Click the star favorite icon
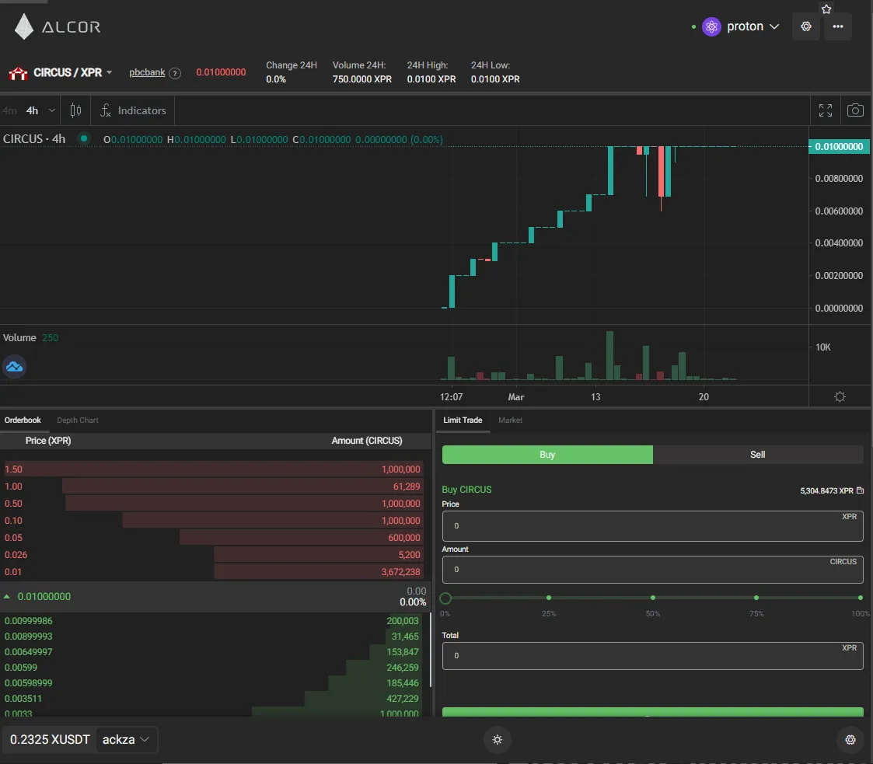 point(826,9)
